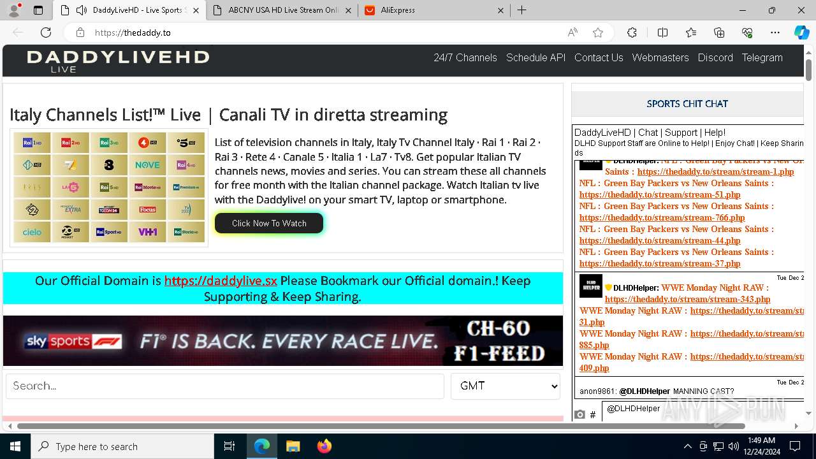Click the DaddyLiveHD Live logo
Image resolution: width=816 pixels, height=459 pixels.
coord(118,61)
